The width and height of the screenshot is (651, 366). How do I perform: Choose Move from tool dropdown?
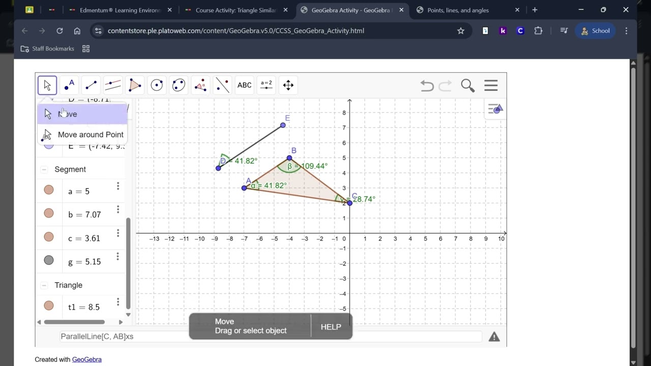click(x=82, y=114)
